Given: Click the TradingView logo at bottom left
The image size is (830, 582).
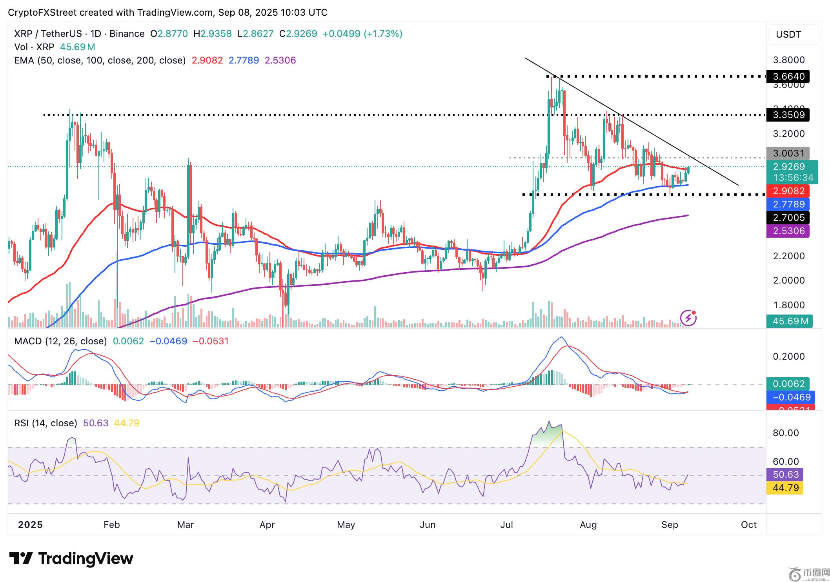Looking at the screenshot, I should 71,558.
